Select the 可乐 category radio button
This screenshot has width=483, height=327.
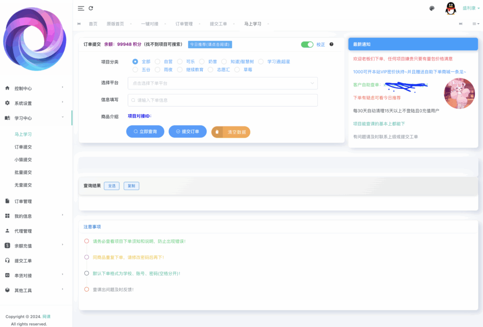coord(180,61)
